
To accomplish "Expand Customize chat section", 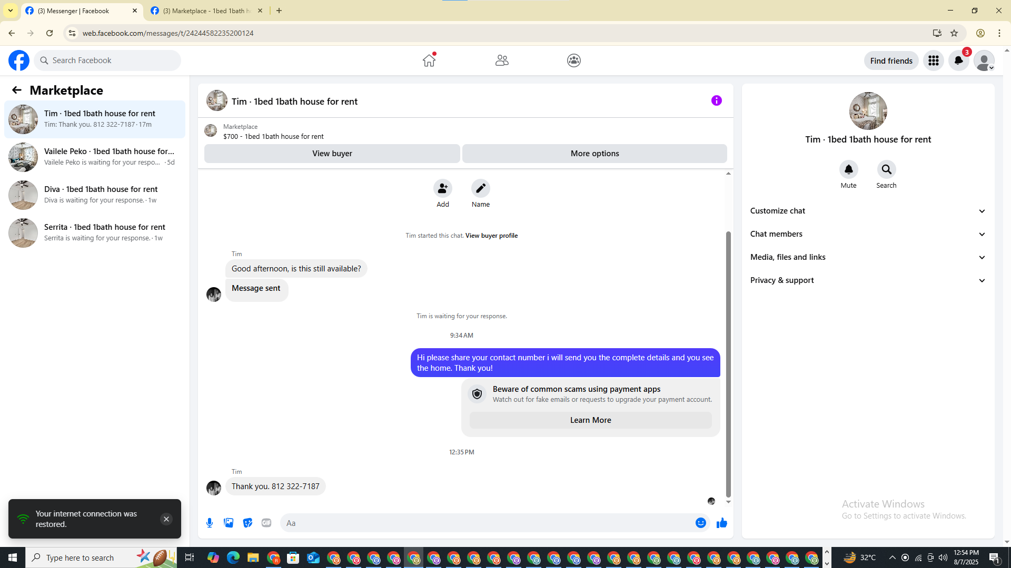I will tap(868, 211).
